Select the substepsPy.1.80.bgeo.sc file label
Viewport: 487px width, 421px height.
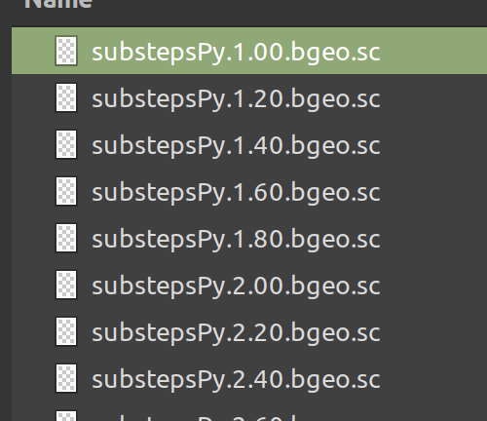tap(236, 240)
